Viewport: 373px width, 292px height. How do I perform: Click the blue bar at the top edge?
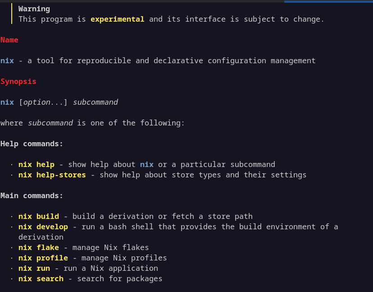pos(328,1)
